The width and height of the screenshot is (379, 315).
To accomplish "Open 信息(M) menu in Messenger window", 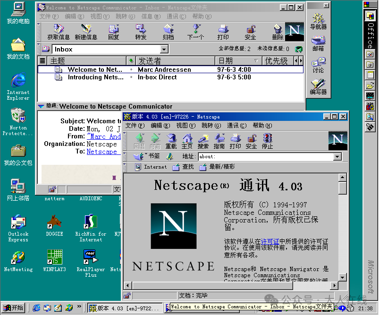I will [x=151, y=17].
